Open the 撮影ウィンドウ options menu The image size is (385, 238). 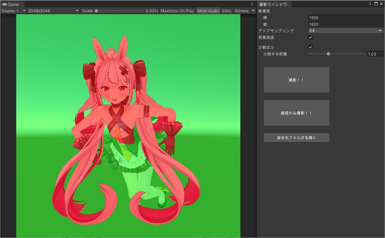click(371, 4)
